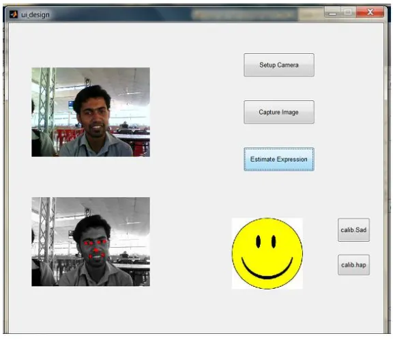Click the MATLAB icon in title bar

click(14, 14)
